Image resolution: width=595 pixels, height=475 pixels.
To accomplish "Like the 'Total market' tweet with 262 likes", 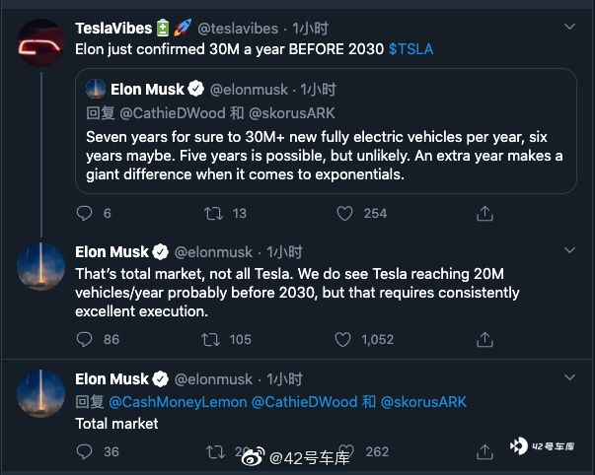I will [x=346, y=451].
